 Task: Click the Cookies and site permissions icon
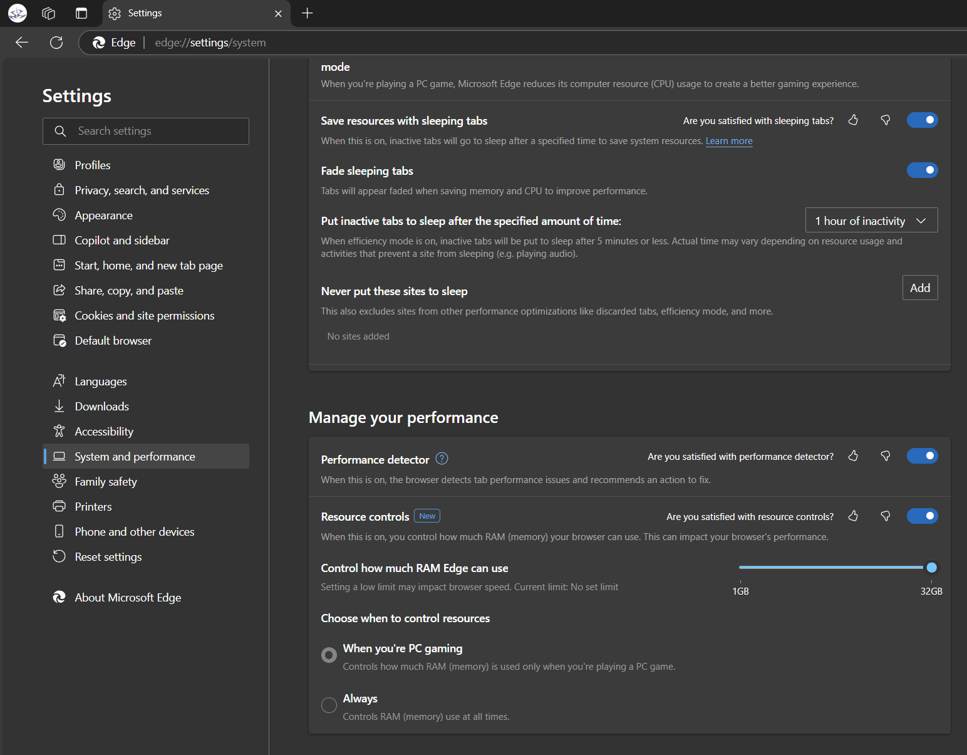(x=59, y=315)
